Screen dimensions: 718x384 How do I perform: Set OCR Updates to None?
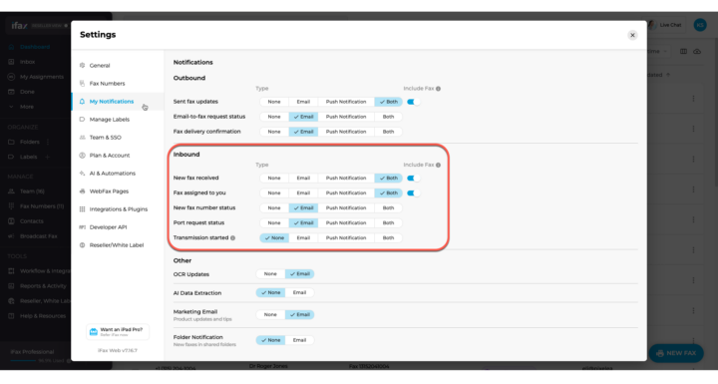point(270,274)
